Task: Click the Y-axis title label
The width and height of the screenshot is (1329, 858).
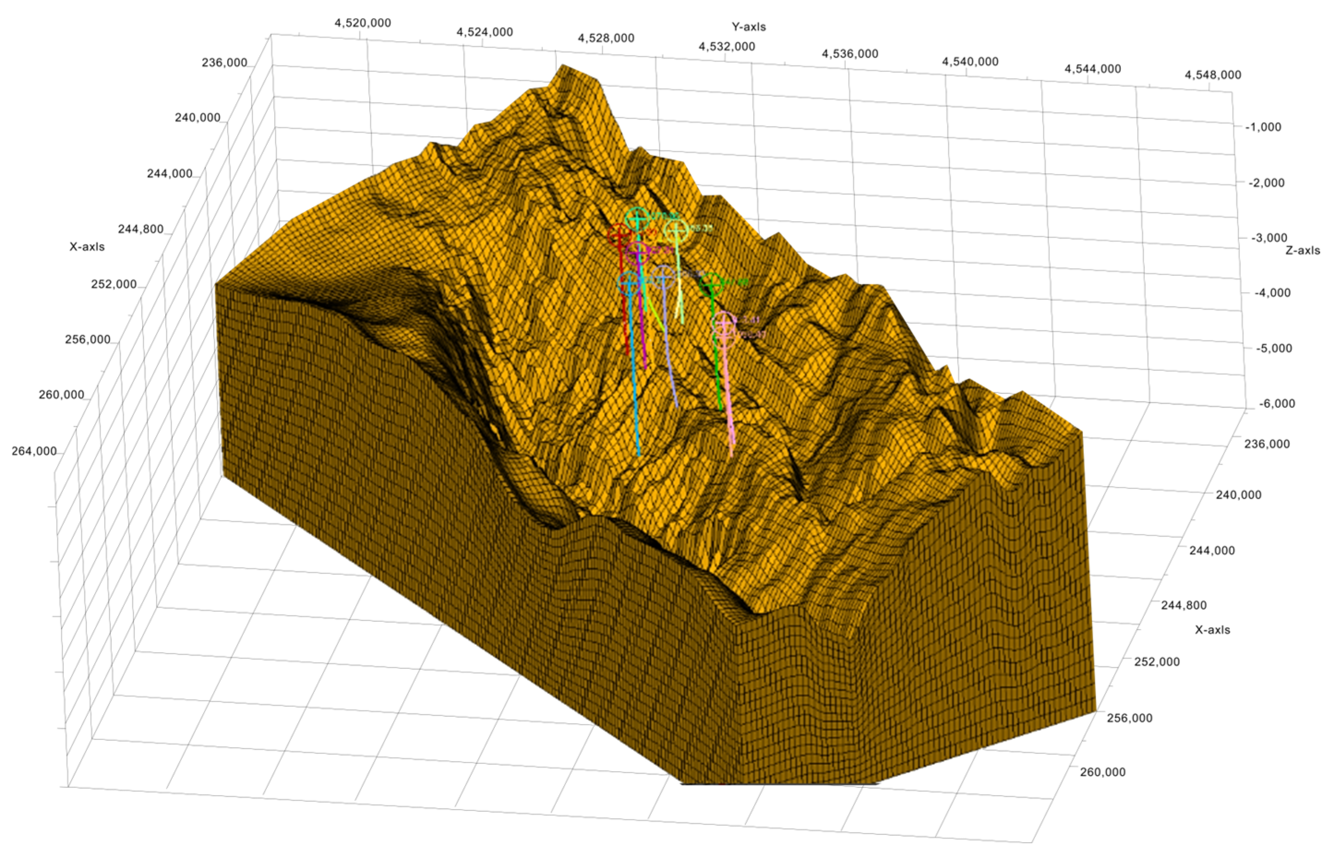Action: click(x=748, y=26)
